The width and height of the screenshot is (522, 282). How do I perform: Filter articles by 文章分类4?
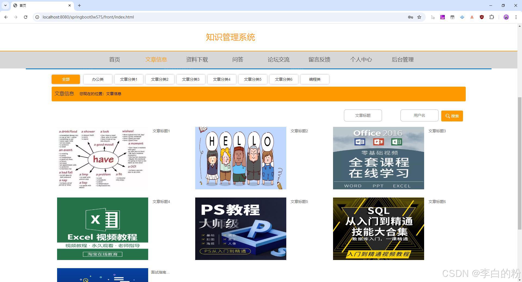click(222, 79)
